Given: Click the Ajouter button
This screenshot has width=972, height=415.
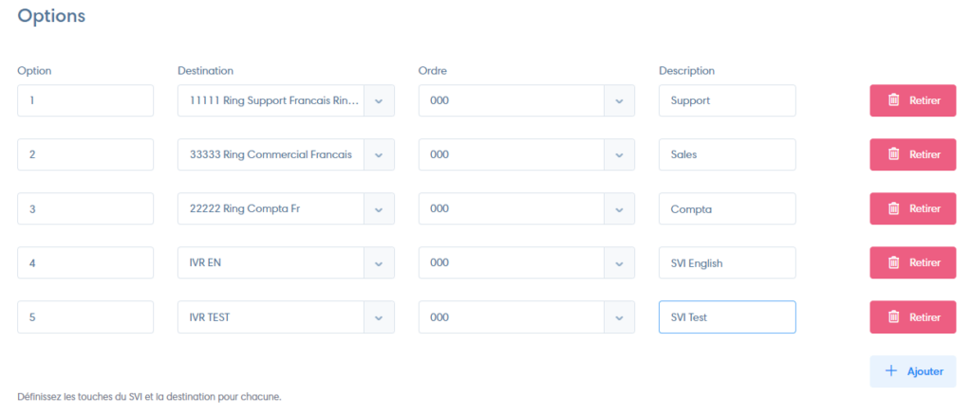Looking at the screenshot, I should click(x=912, y=371).
